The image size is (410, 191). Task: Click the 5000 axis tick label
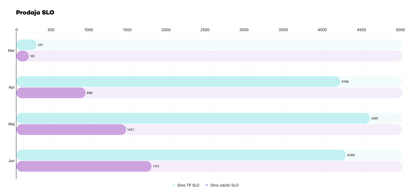pos(400,30)
